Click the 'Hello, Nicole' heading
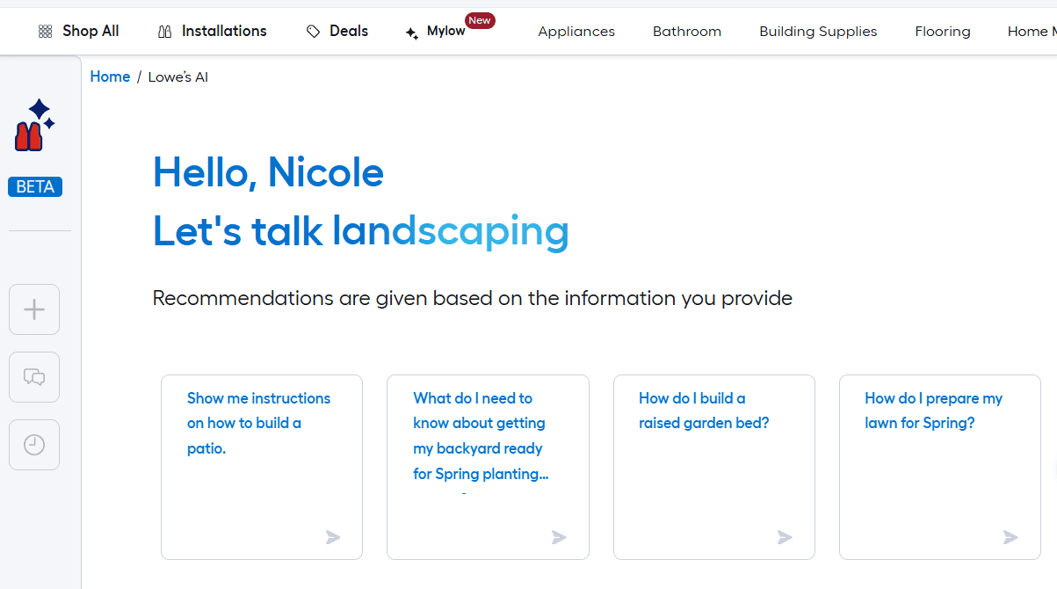 [269, 172]
